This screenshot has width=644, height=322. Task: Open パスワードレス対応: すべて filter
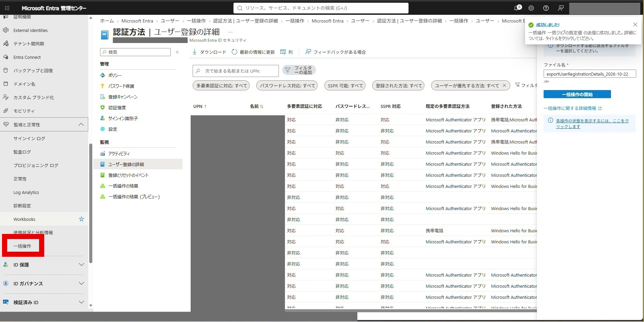click(x=287, y=86)
